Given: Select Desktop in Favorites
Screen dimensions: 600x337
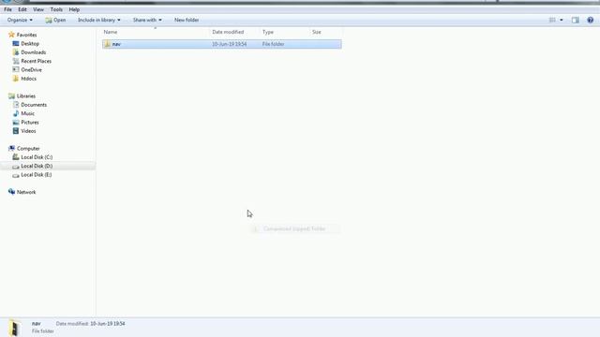Looking at the screenshot, I should click(30, 44).
